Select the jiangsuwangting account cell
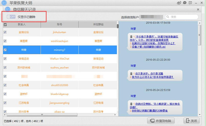Viewport: 206px width, 126px height. point(60,103)
